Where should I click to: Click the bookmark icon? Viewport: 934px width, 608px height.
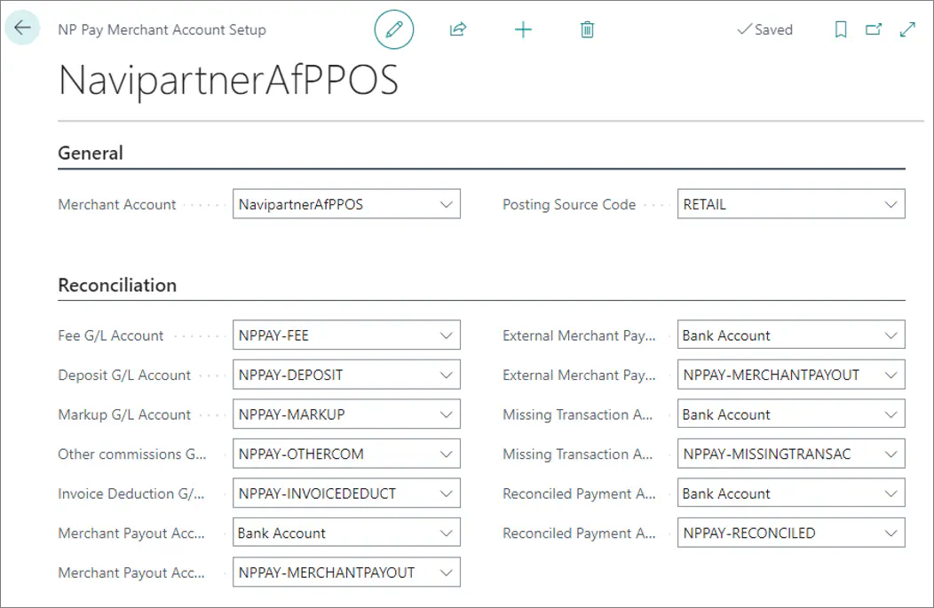click(841, 29)
